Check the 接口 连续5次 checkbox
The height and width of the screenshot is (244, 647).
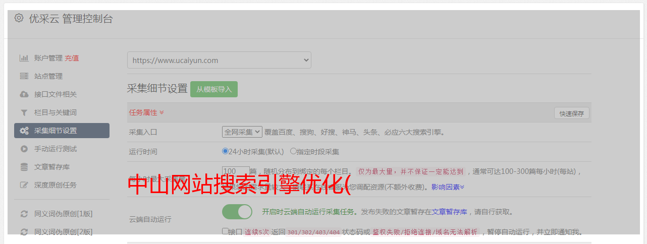pyautogui.click(x=225, y=231)
